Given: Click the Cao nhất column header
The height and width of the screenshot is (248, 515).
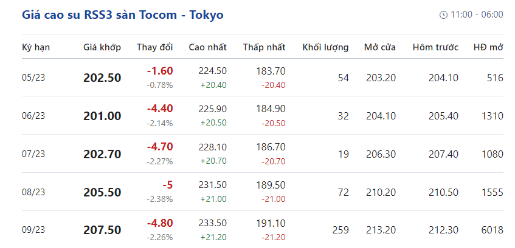Looking at the screenshot, I should (207, 47).
